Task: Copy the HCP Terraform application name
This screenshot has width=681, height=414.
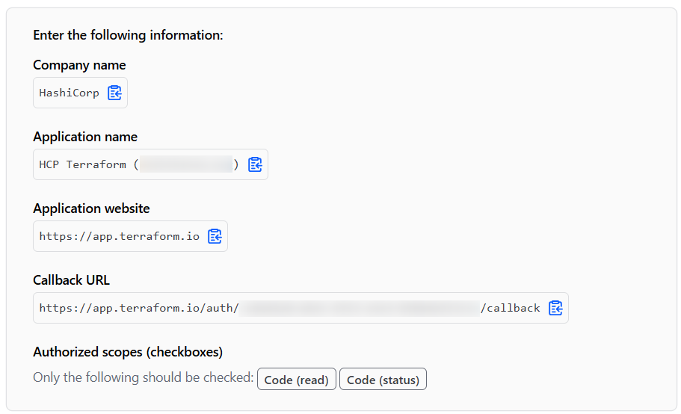Action: tap(255, 164)
